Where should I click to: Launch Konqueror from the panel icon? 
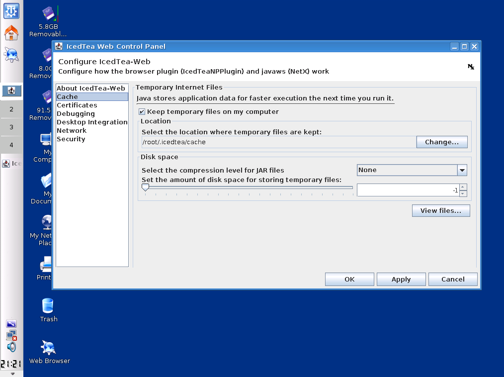pyautogui.click(x=11, y=55)
